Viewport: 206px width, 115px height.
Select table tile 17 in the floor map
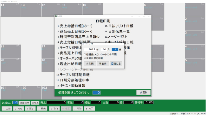[x=48, y=51]
